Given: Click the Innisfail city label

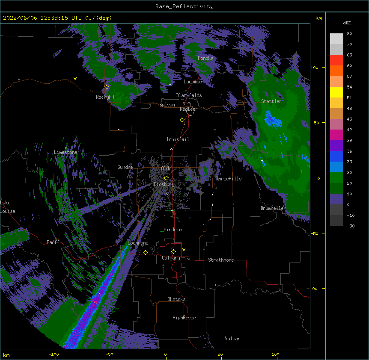Looking at the screenshot, I should (x=178, y=139).
